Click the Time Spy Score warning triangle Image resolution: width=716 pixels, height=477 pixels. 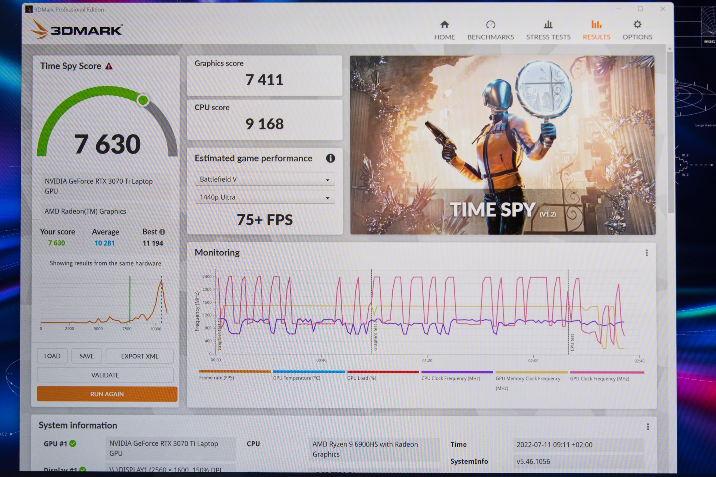point(109,66)
